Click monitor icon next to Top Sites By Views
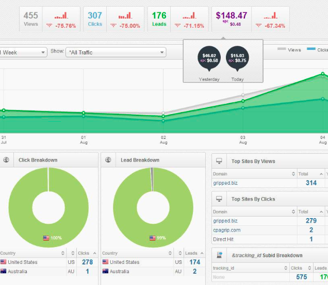The width and height of the screenshot is (328, 285). (x=219, y=161)
